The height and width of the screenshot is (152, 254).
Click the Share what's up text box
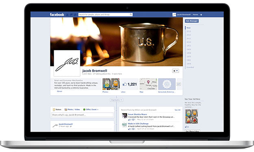82,115
